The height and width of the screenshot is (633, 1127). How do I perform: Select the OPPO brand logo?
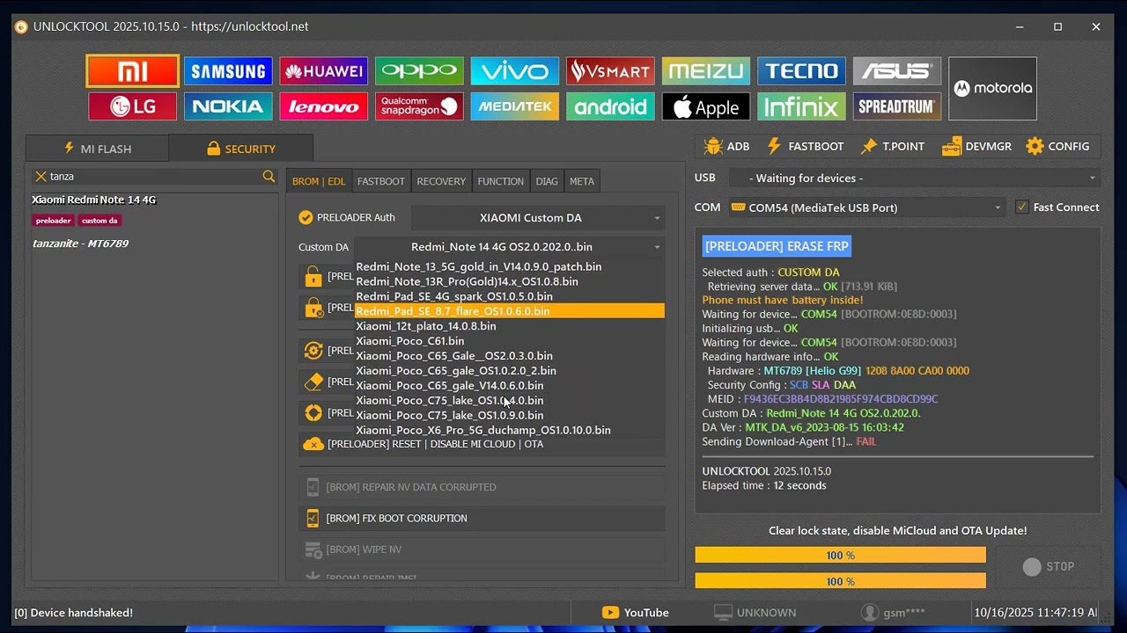coord(419,71)
